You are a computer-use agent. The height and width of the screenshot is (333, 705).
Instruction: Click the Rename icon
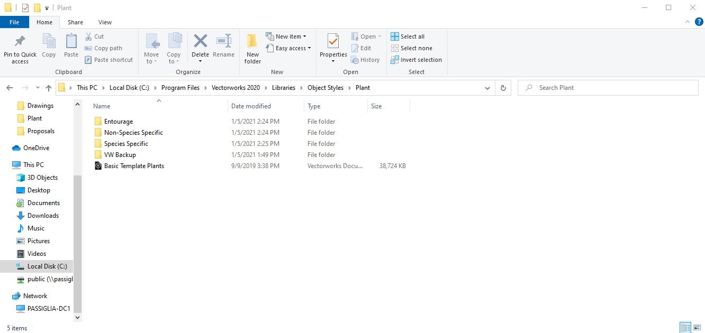tap(223, 41)
